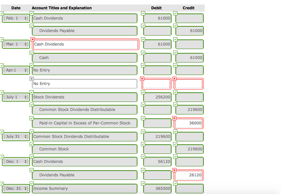Click the Paid-in Capital in Excess of Par-Common Stock field
The image size is (281, 194).
coord(85,123)
